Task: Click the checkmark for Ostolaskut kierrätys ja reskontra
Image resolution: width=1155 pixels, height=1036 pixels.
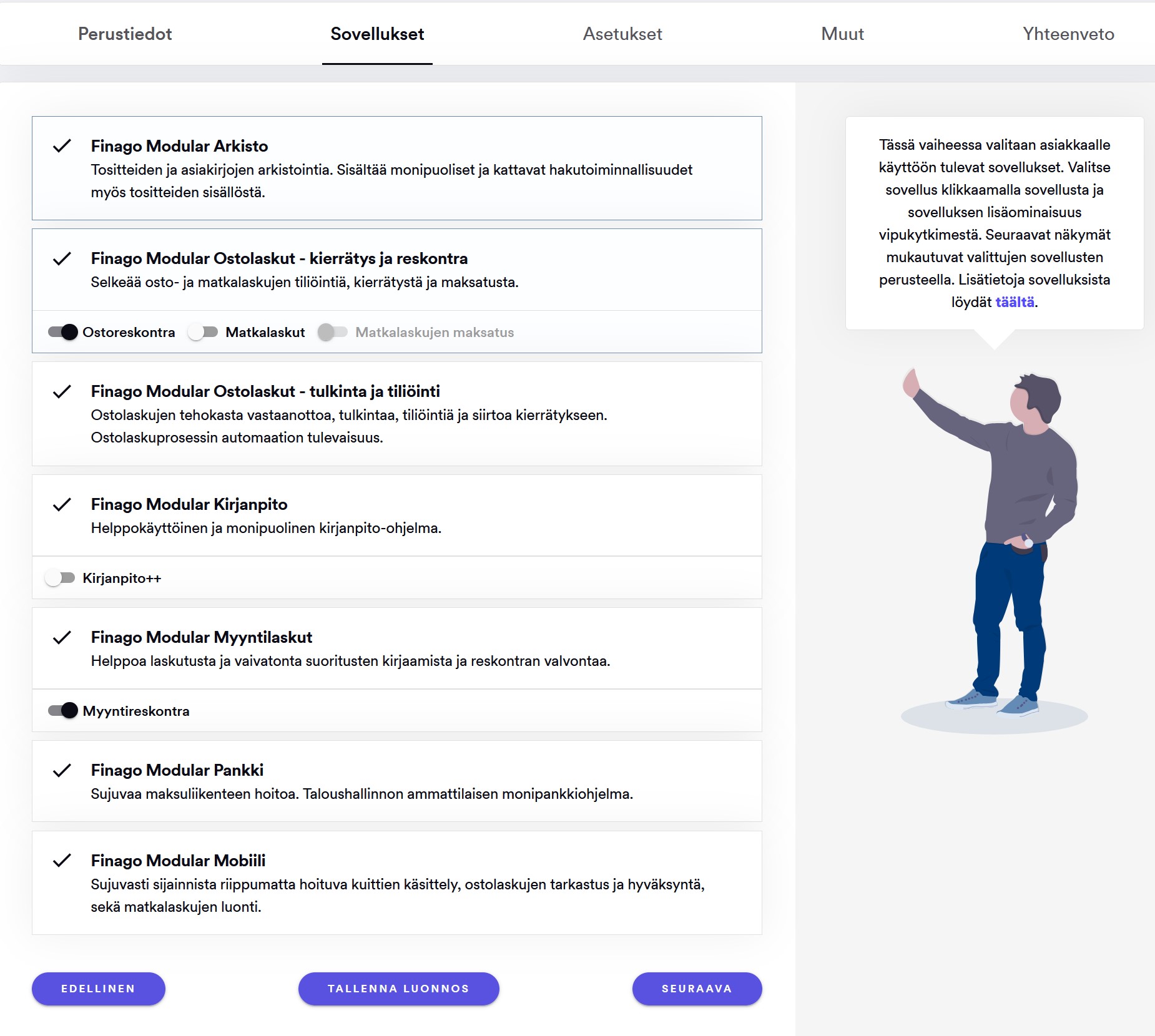Action: [62, 258]
